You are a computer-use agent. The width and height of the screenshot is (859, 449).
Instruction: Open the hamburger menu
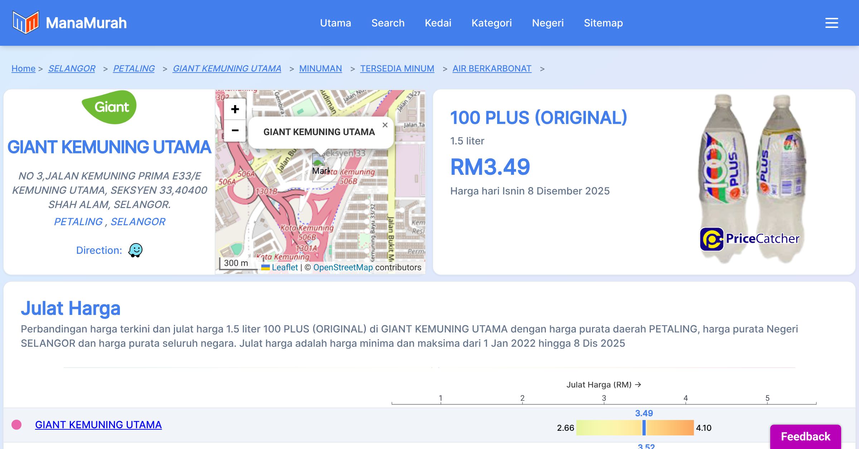coord(831,23)
